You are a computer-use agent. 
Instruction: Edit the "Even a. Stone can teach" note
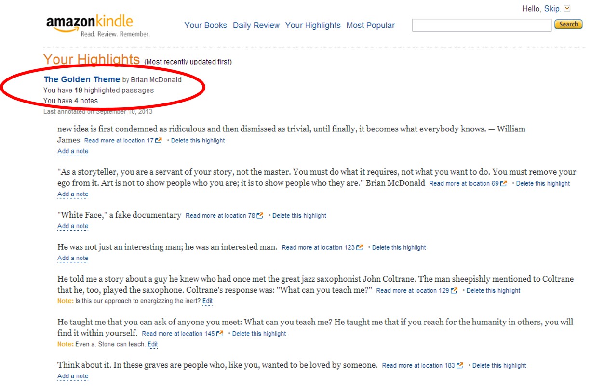tap(153, 344)
